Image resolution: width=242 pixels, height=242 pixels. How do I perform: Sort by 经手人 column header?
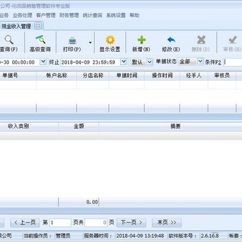194,75
